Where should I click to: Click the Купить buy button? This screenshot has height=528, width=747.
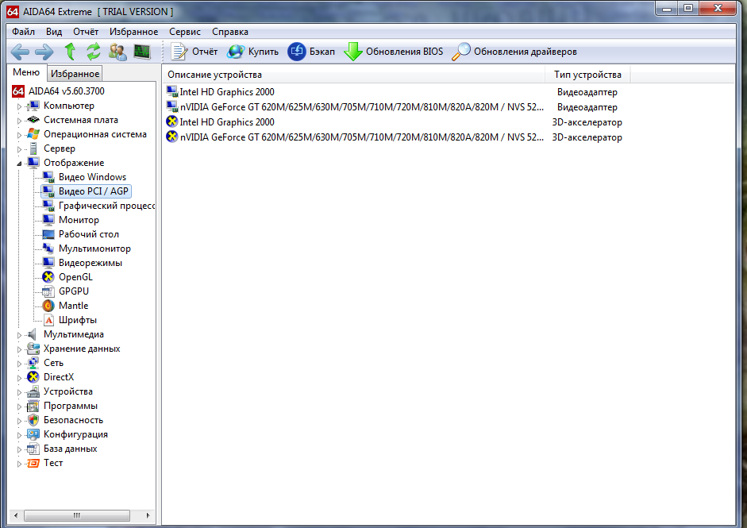click(x=253, y=52)
